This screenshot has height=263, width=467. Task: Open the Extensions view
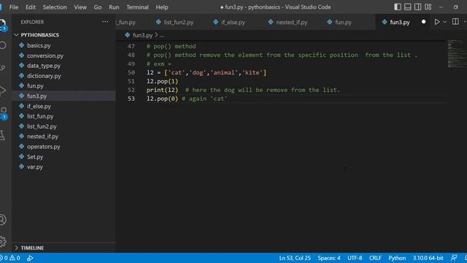click(x=3, y=113)
